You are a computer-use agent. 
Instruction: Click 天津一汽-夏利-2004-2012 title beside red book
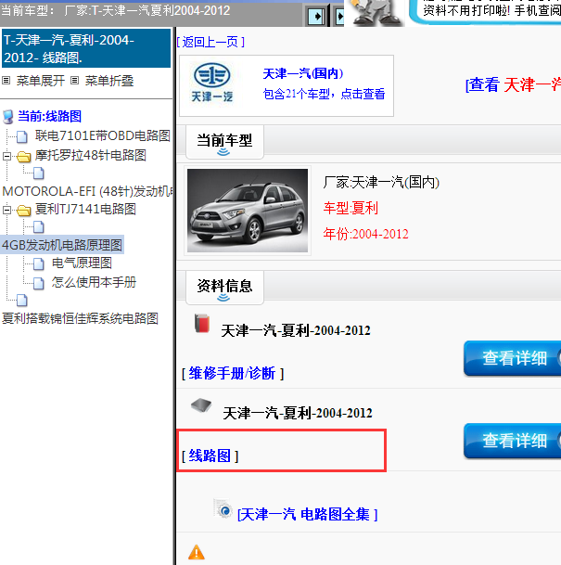296,330
